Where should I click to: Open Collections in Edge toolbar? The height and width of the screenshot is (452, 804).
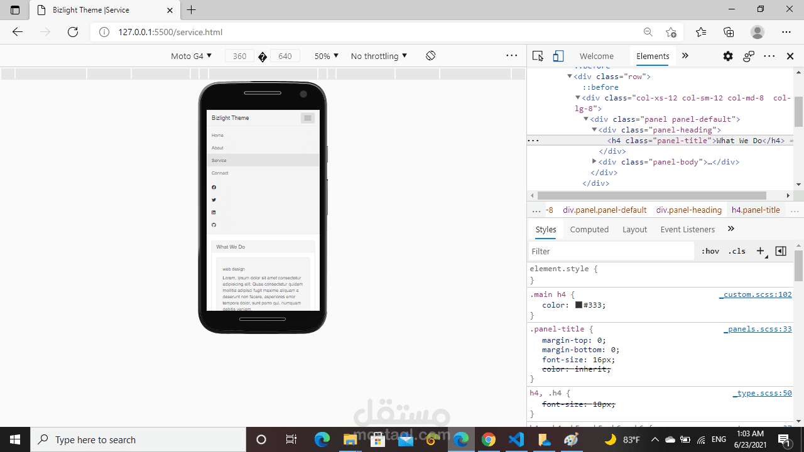(729, 32)
